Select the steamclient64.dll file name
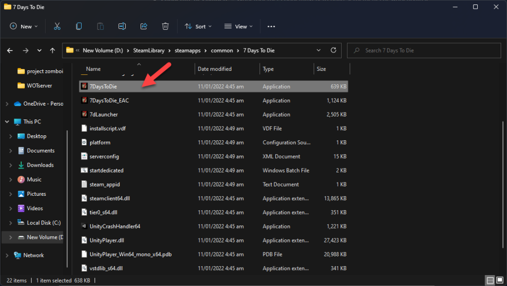Screen dimensions: 507x286 pos(109,198)
